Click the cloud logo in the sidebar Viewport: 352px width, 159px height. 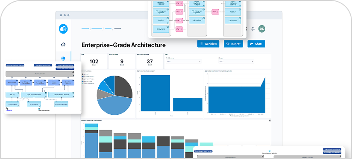63,29
